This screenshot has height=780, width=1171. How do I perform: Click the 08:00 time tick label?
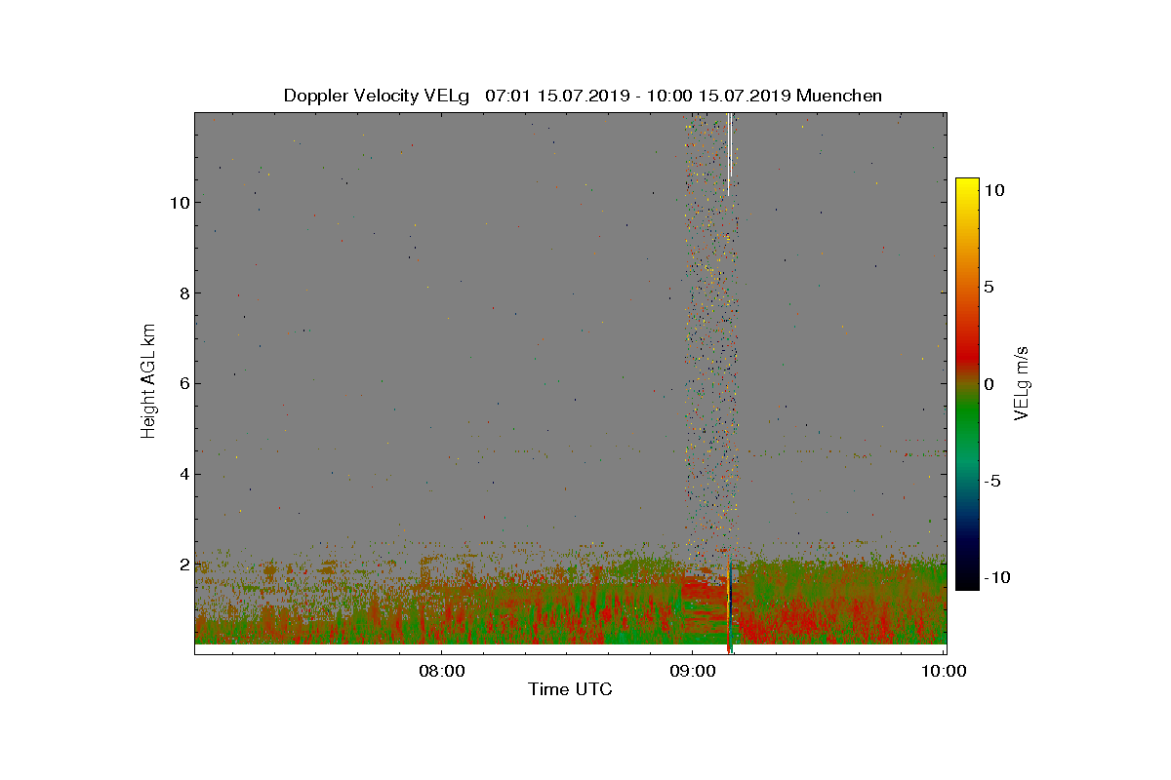441,671
